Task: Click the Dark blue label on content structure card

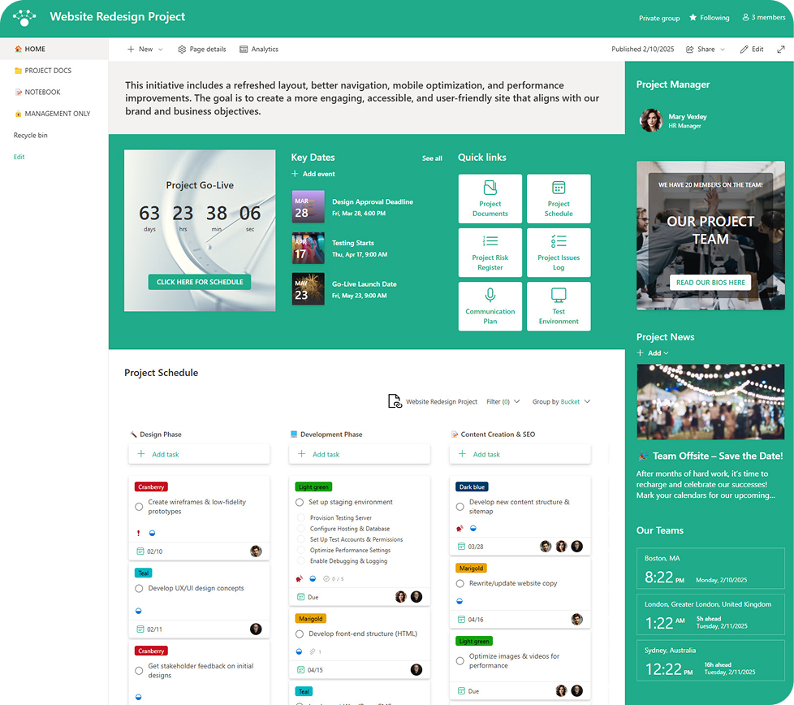Action: (x=472, y=487)
